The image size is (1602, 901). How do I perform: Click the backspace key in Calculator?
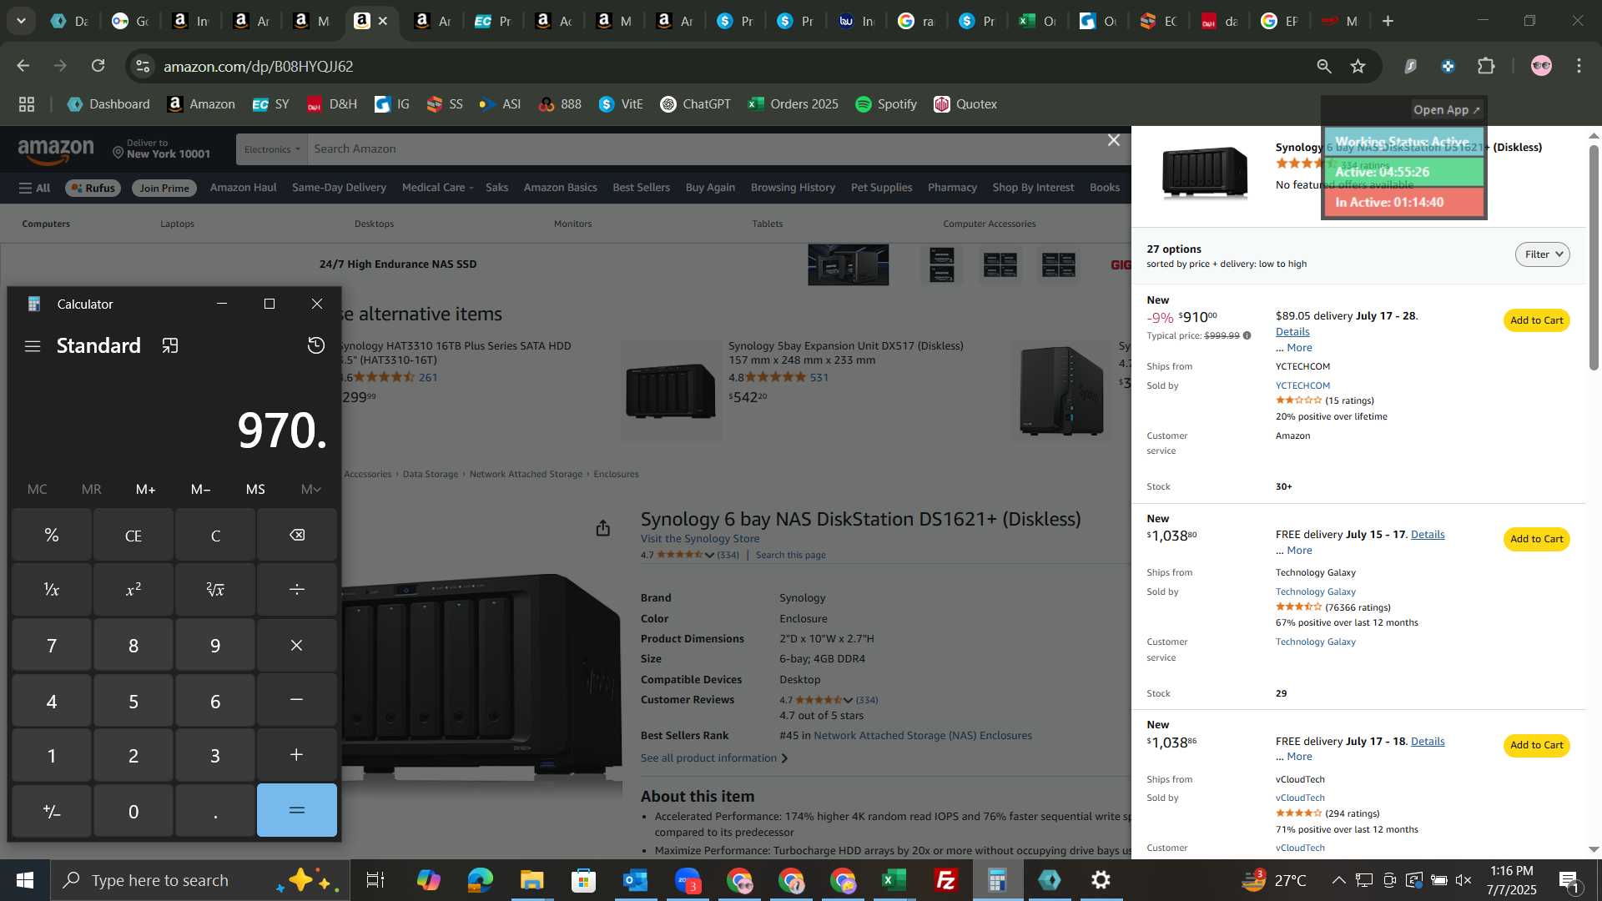(x=297, y=536)
